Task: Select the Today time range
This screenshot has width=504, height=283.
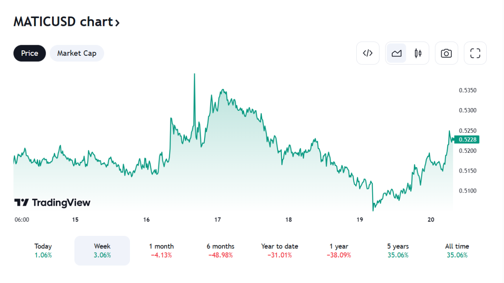Action: tap(43, 250)
